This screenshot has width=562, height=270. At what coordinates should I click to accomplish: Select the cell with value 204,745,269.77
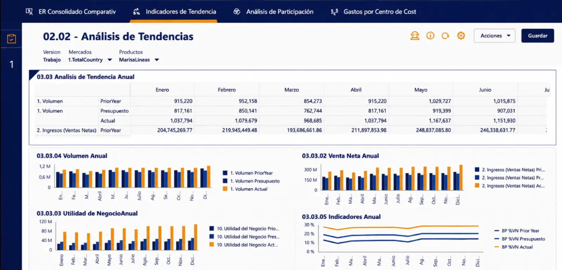click(x=162, y=130)
